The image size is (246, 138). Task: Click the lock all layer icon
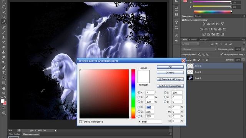tap(207, 60)
